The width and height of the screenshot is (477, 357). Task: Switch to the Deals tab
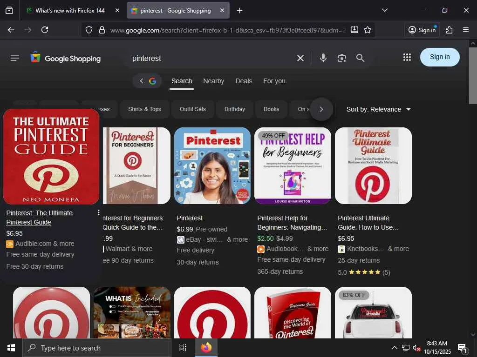[244, 81]
